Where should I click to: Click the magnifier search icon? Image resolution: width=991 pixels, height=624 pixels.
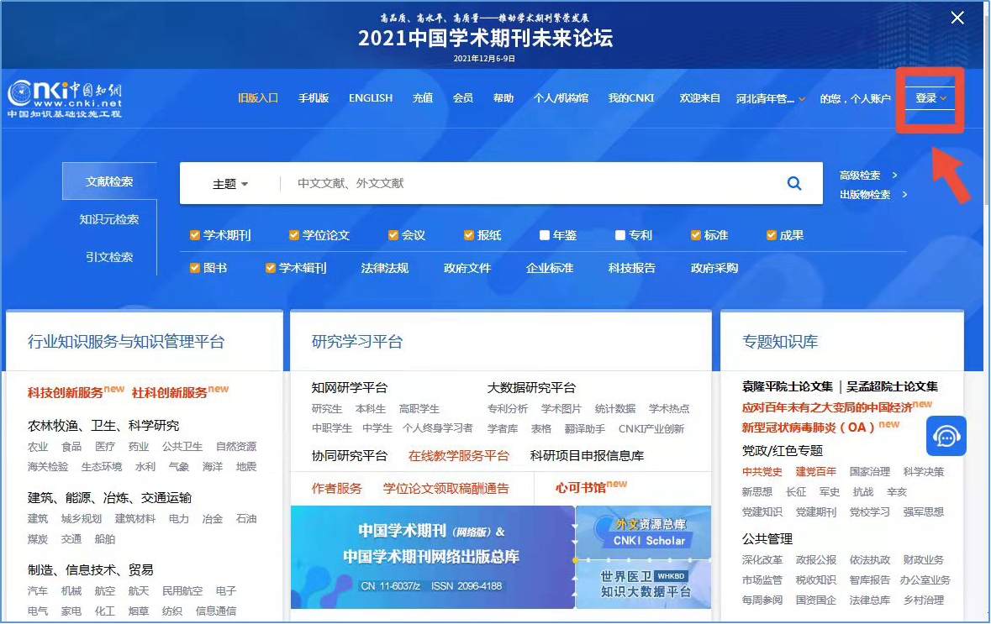[793, 183]
